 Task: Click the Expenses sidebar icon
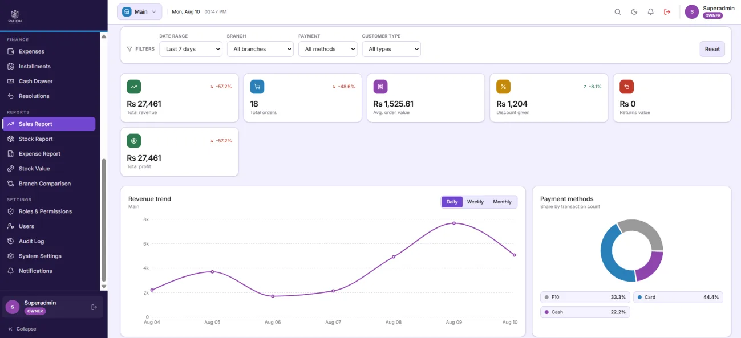click(10, 51)
